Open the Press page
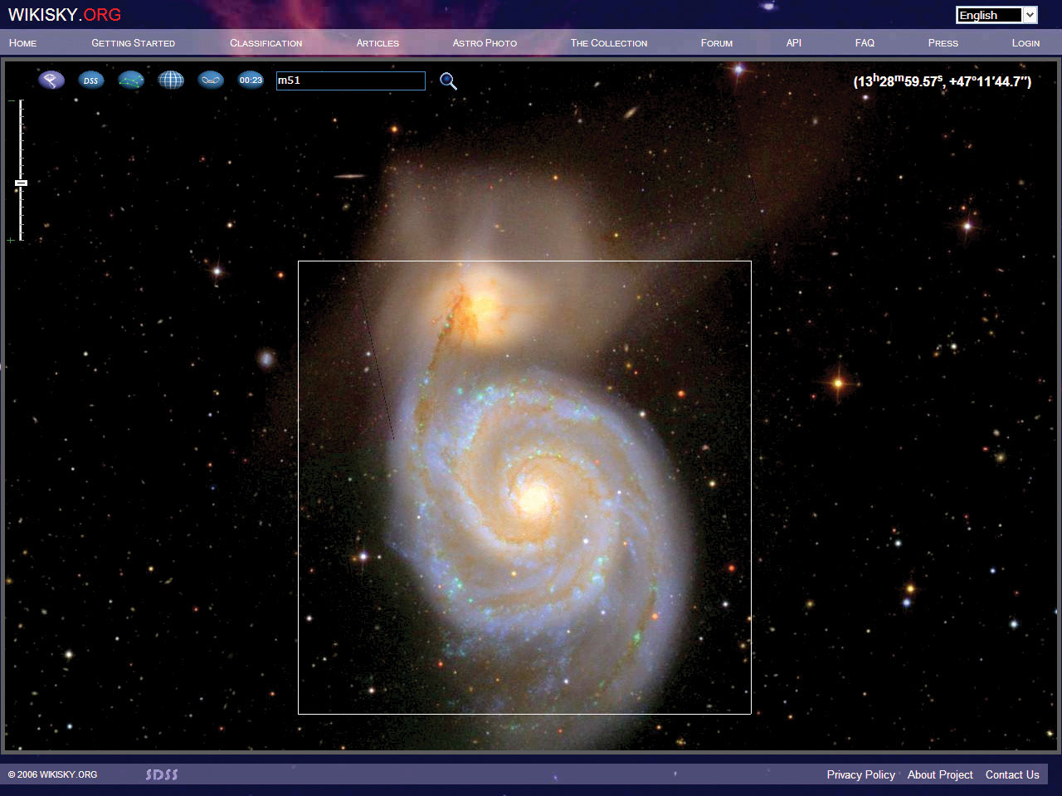Screen dimensions: 1062x796 pyautogui.click(x=943, y=42)
